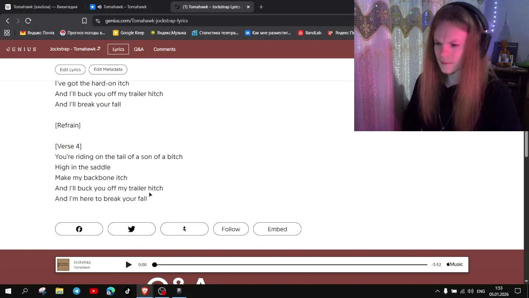Bookmark this page with the bookmark icon
529x298 pixels.
tap(84, 21)
